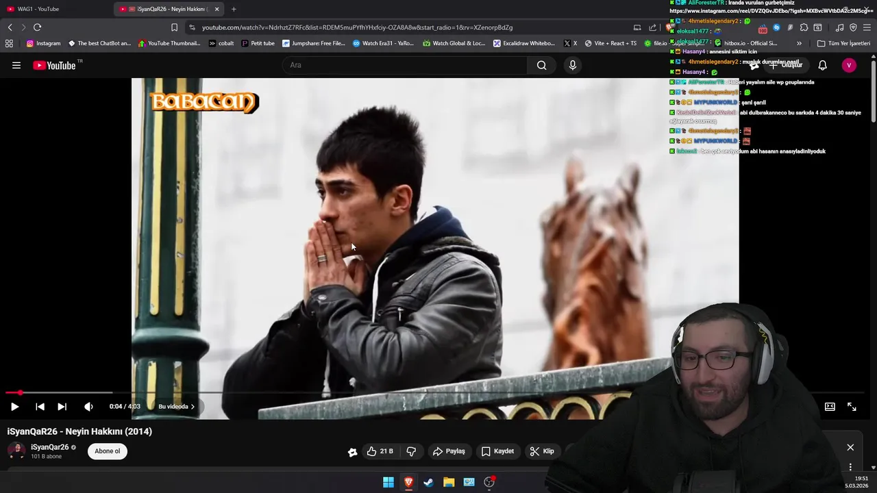Open Steam from the taskbar
Image resolution: width=877 pixels, height=493 pixels.
tap(428, 482)
